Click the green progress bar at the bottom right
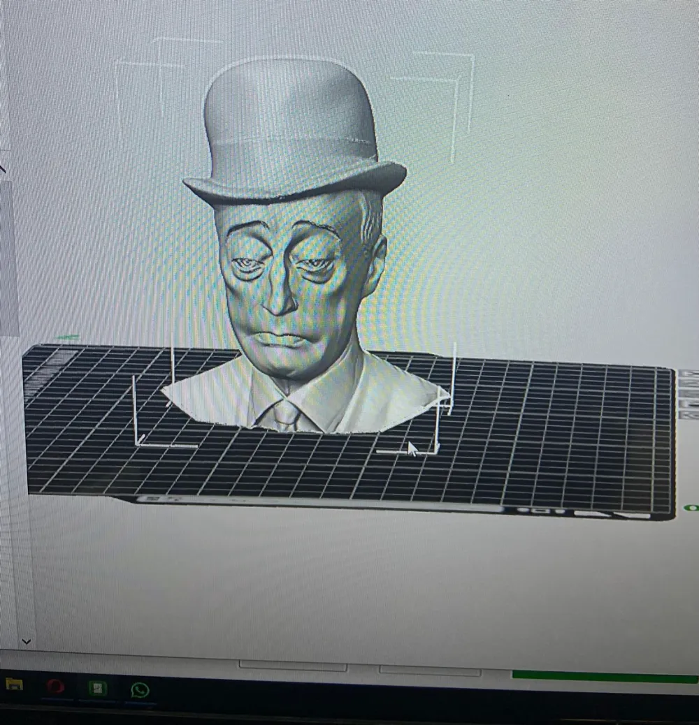The width and height of the screenshot is (699, 725). (x=605, y=676)
